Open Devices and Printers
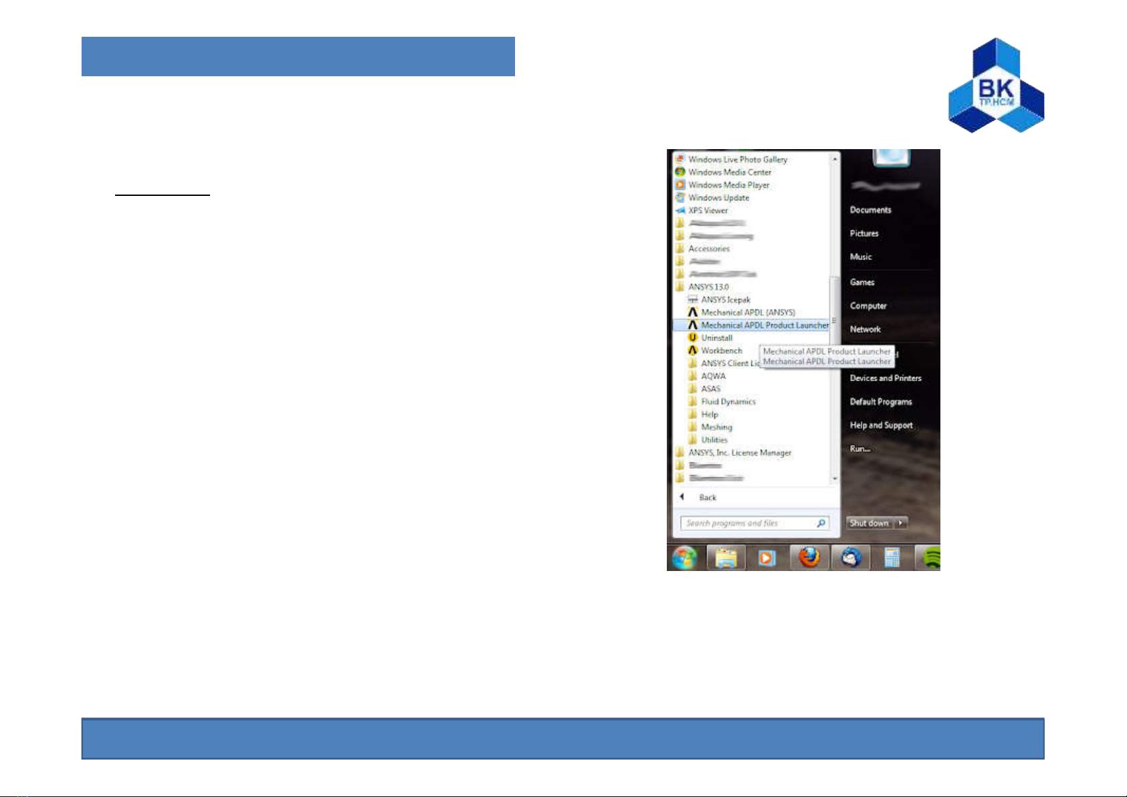The height and width of the screenshot is (797, 1127). [886, 378]
